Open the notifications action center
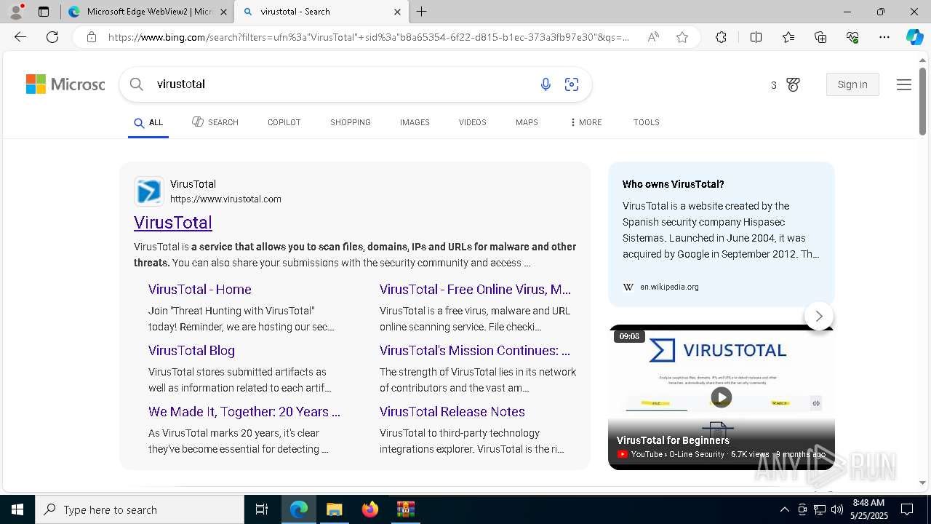The width and height of the screenshot is (931, 524). pos(907,509)
